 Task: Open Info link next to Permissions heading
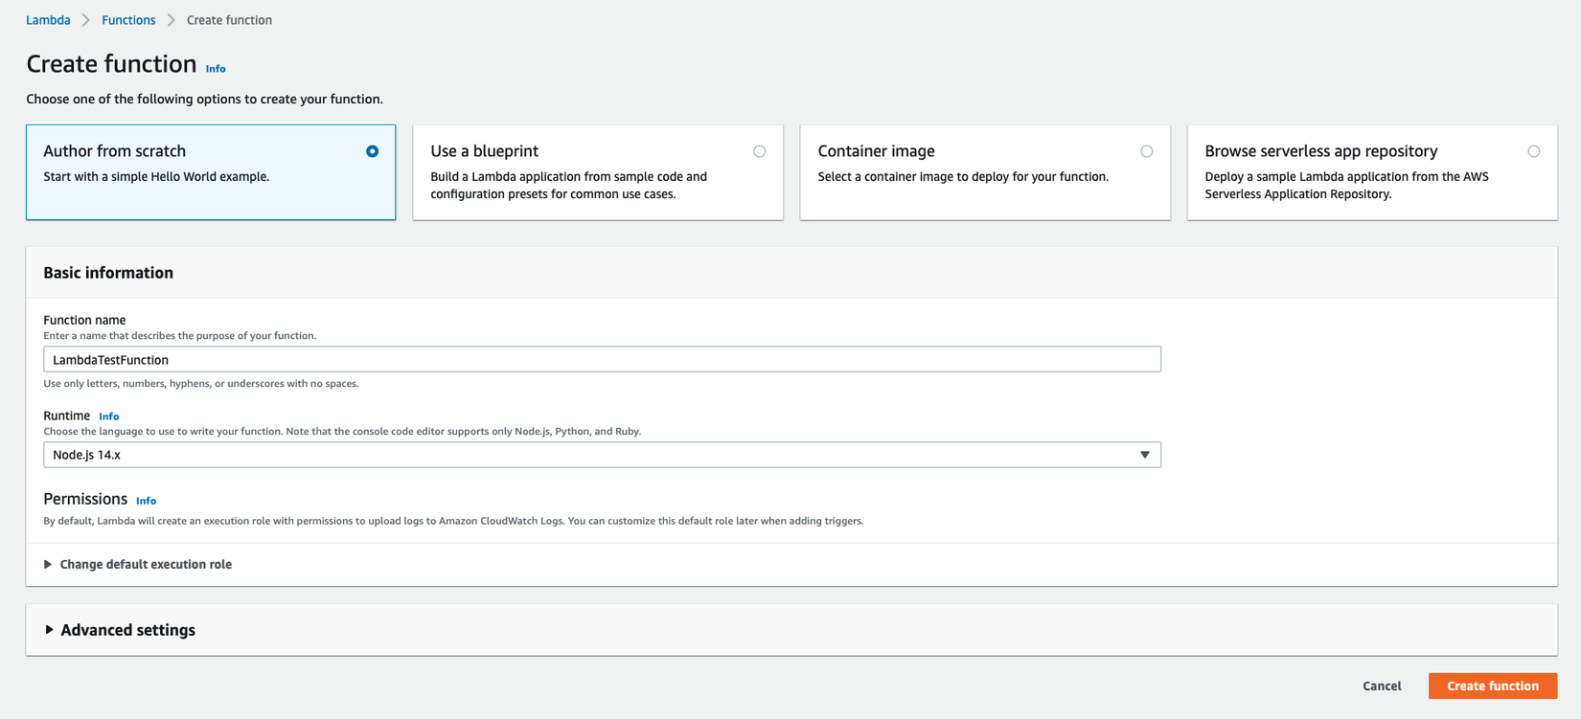[146, 501]
